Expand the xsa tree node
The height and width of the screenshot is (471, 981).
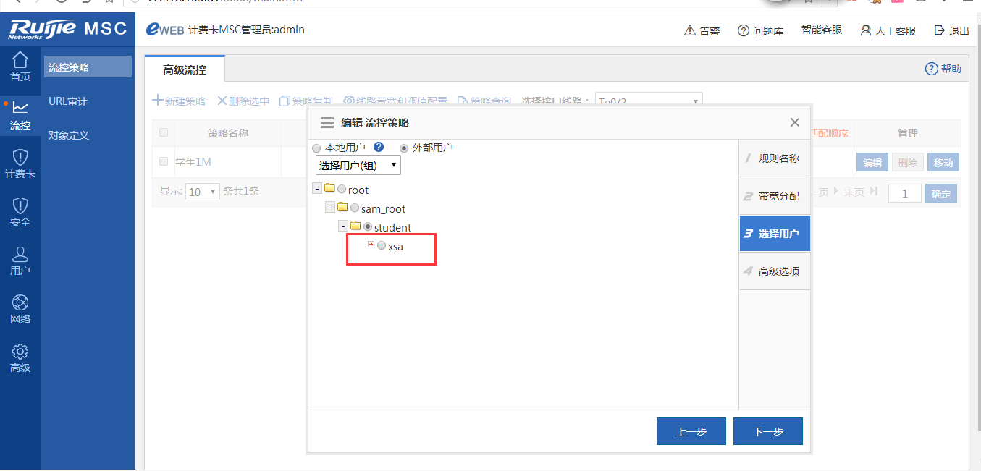click(x=371, y=245)
